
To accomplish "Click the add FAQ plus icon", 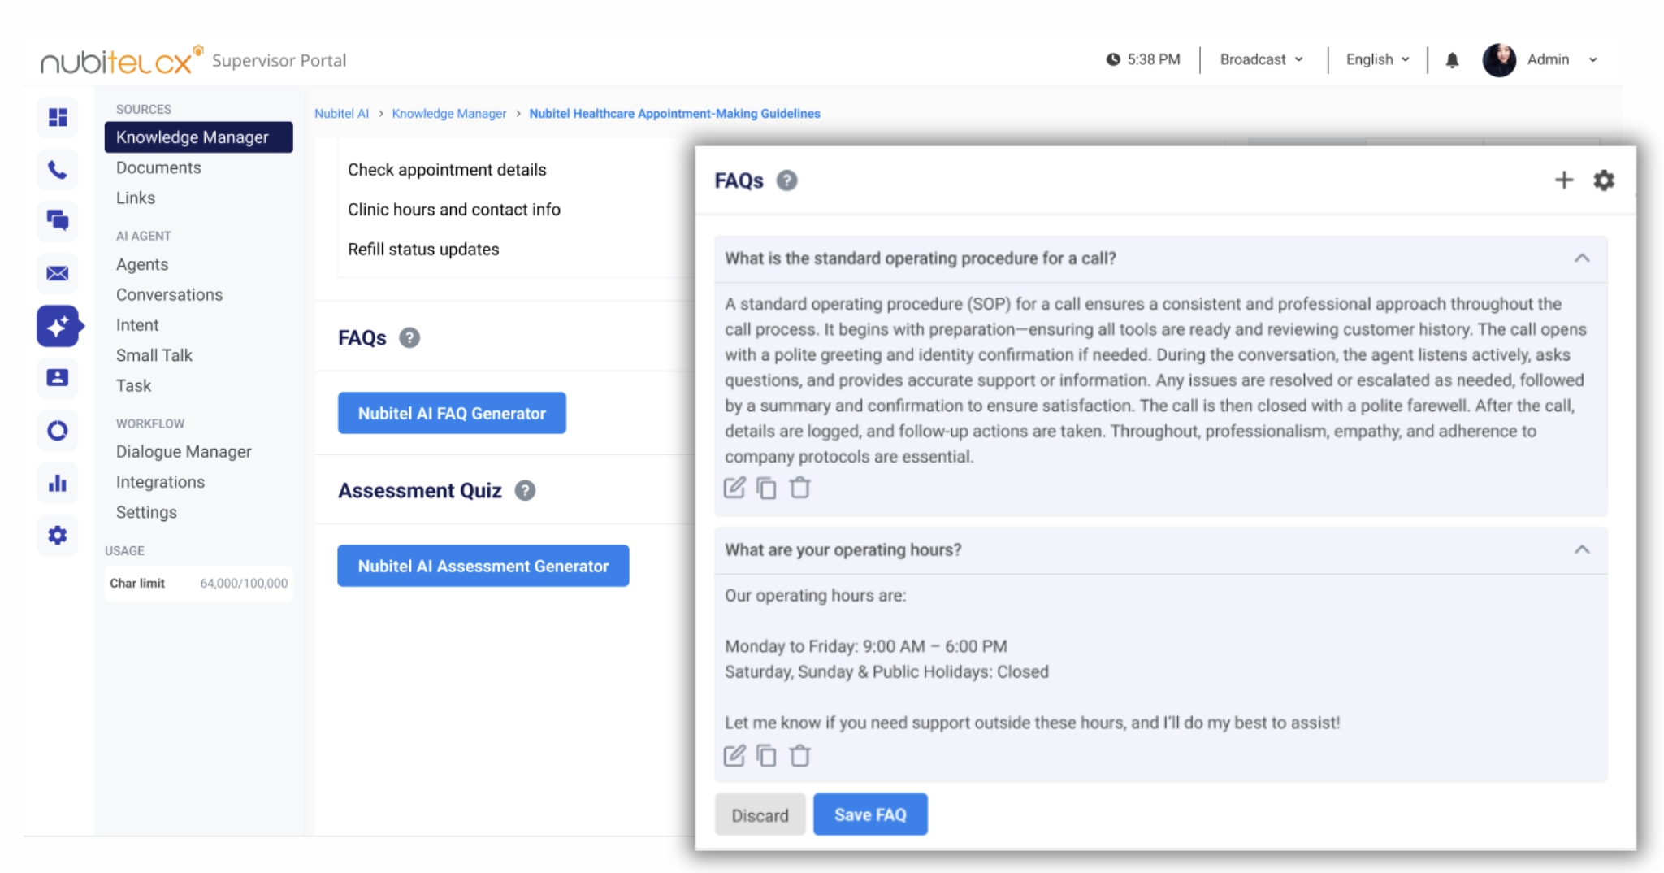I will click(1563, 180).
